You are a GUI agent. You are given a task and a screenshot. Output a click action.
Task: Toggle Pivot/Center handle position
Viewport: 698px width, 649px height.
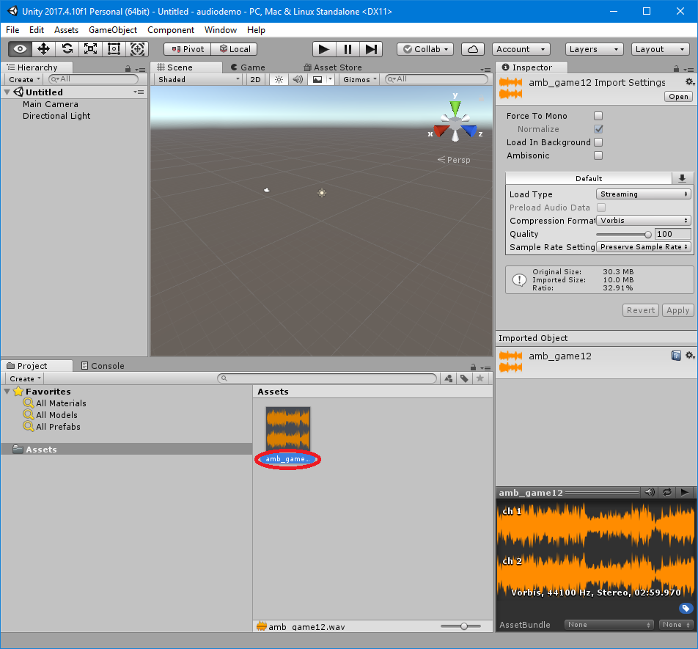[x=188, y=49]
